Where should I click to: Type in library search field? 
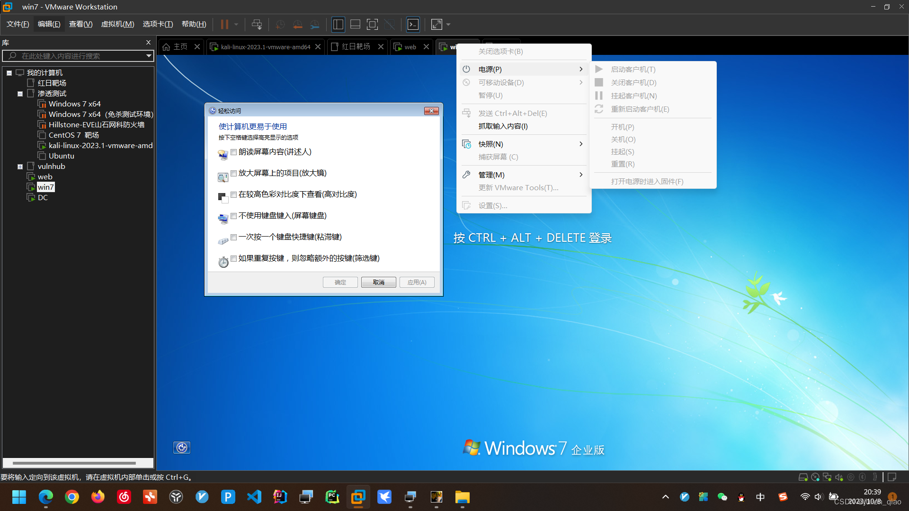78,56
